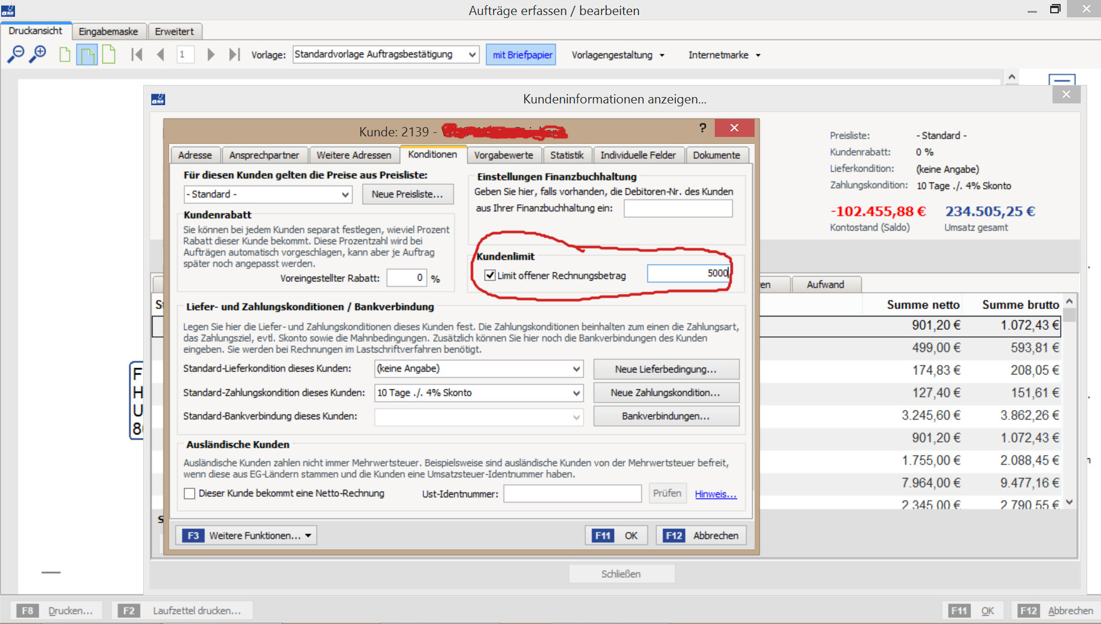1101x624 pixels.
Task: Switch to the Dokumente tab
Action: tap(716, 155)
